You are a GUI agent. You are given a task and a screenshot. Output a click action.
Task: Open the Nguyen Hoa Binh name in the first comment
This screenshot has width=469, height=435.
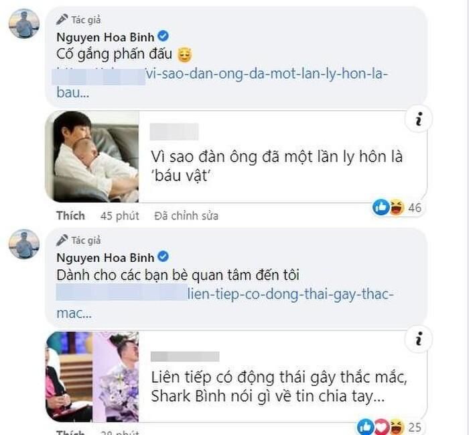(105, 37)
